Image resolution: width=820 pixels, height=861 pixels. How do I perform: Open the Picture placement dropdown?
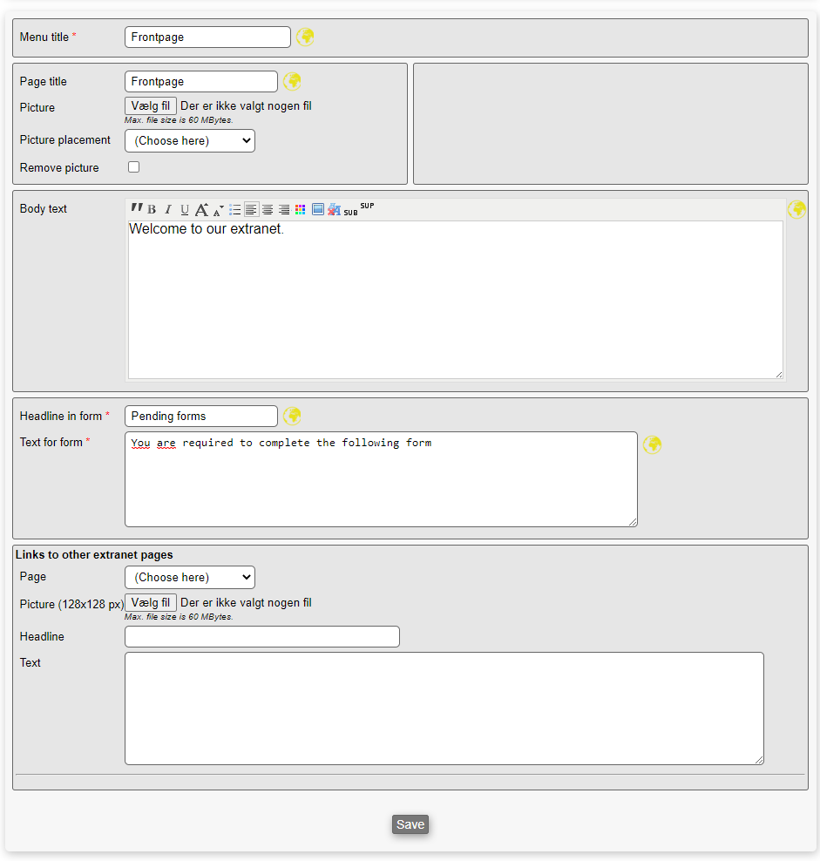pyautogui.click(x=190, y=140)
